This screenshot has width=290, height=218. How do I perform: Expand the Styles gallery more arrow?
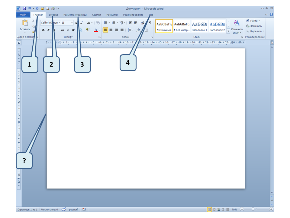click(x=228, y=31)
